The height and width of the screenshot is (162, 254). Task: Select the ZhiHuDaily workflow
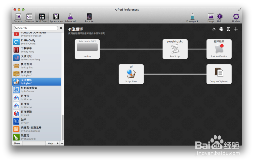coord(37,42)
